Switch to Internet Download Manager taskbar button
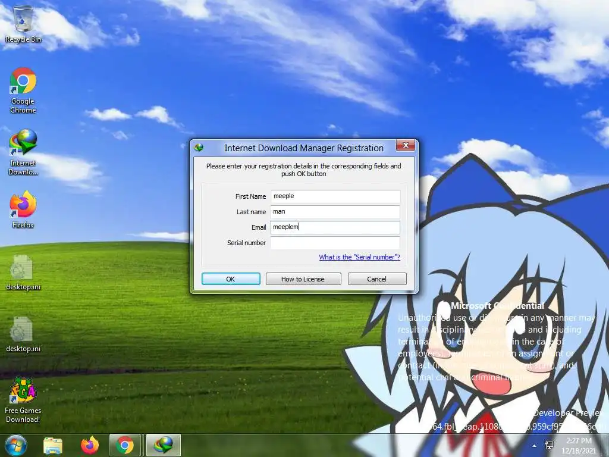 [x=163, y=445]
